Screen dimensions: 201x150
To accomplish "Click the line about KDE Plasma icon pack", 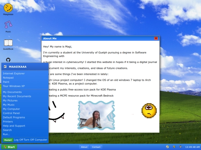I will coord(82,90).
